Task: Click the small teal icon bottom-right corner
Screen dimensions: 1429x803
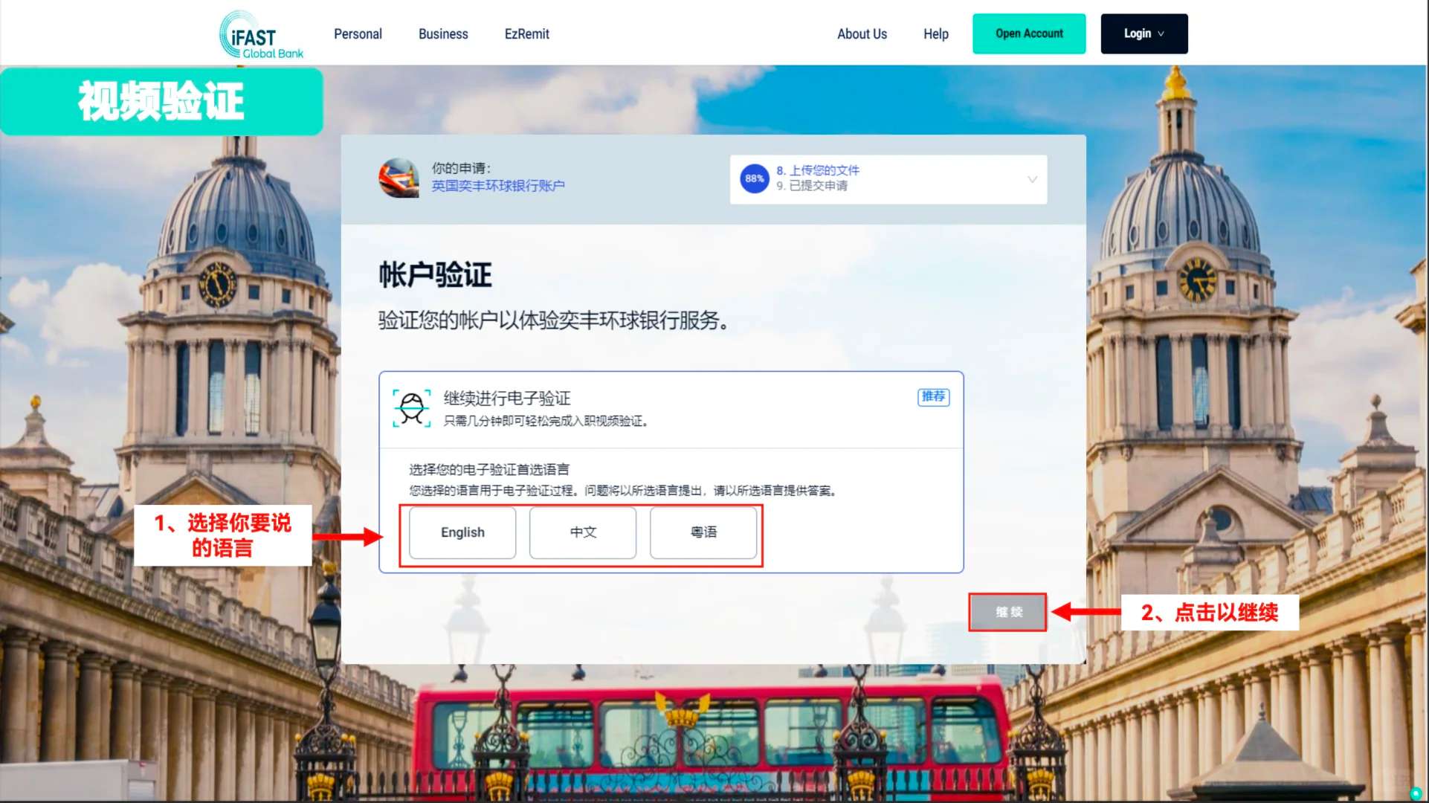Action: pyautogui.click(x=1416, y=793)
